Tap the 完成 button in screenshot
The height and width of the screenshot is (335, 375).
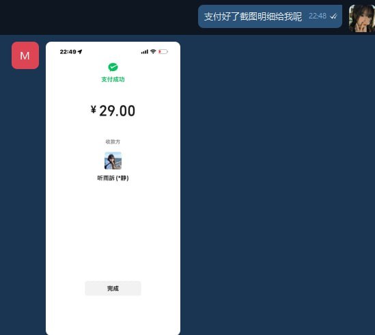point(113,289)
